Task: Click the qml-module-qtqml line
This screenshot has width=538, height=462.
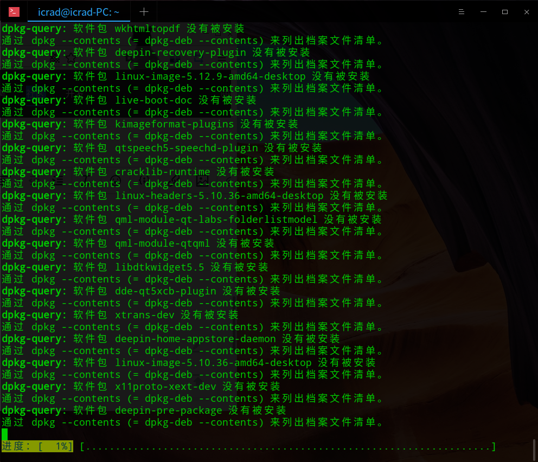Action: pos(138,243)
